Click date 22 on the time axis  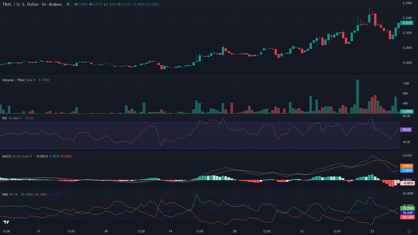(x=372, y=231)
